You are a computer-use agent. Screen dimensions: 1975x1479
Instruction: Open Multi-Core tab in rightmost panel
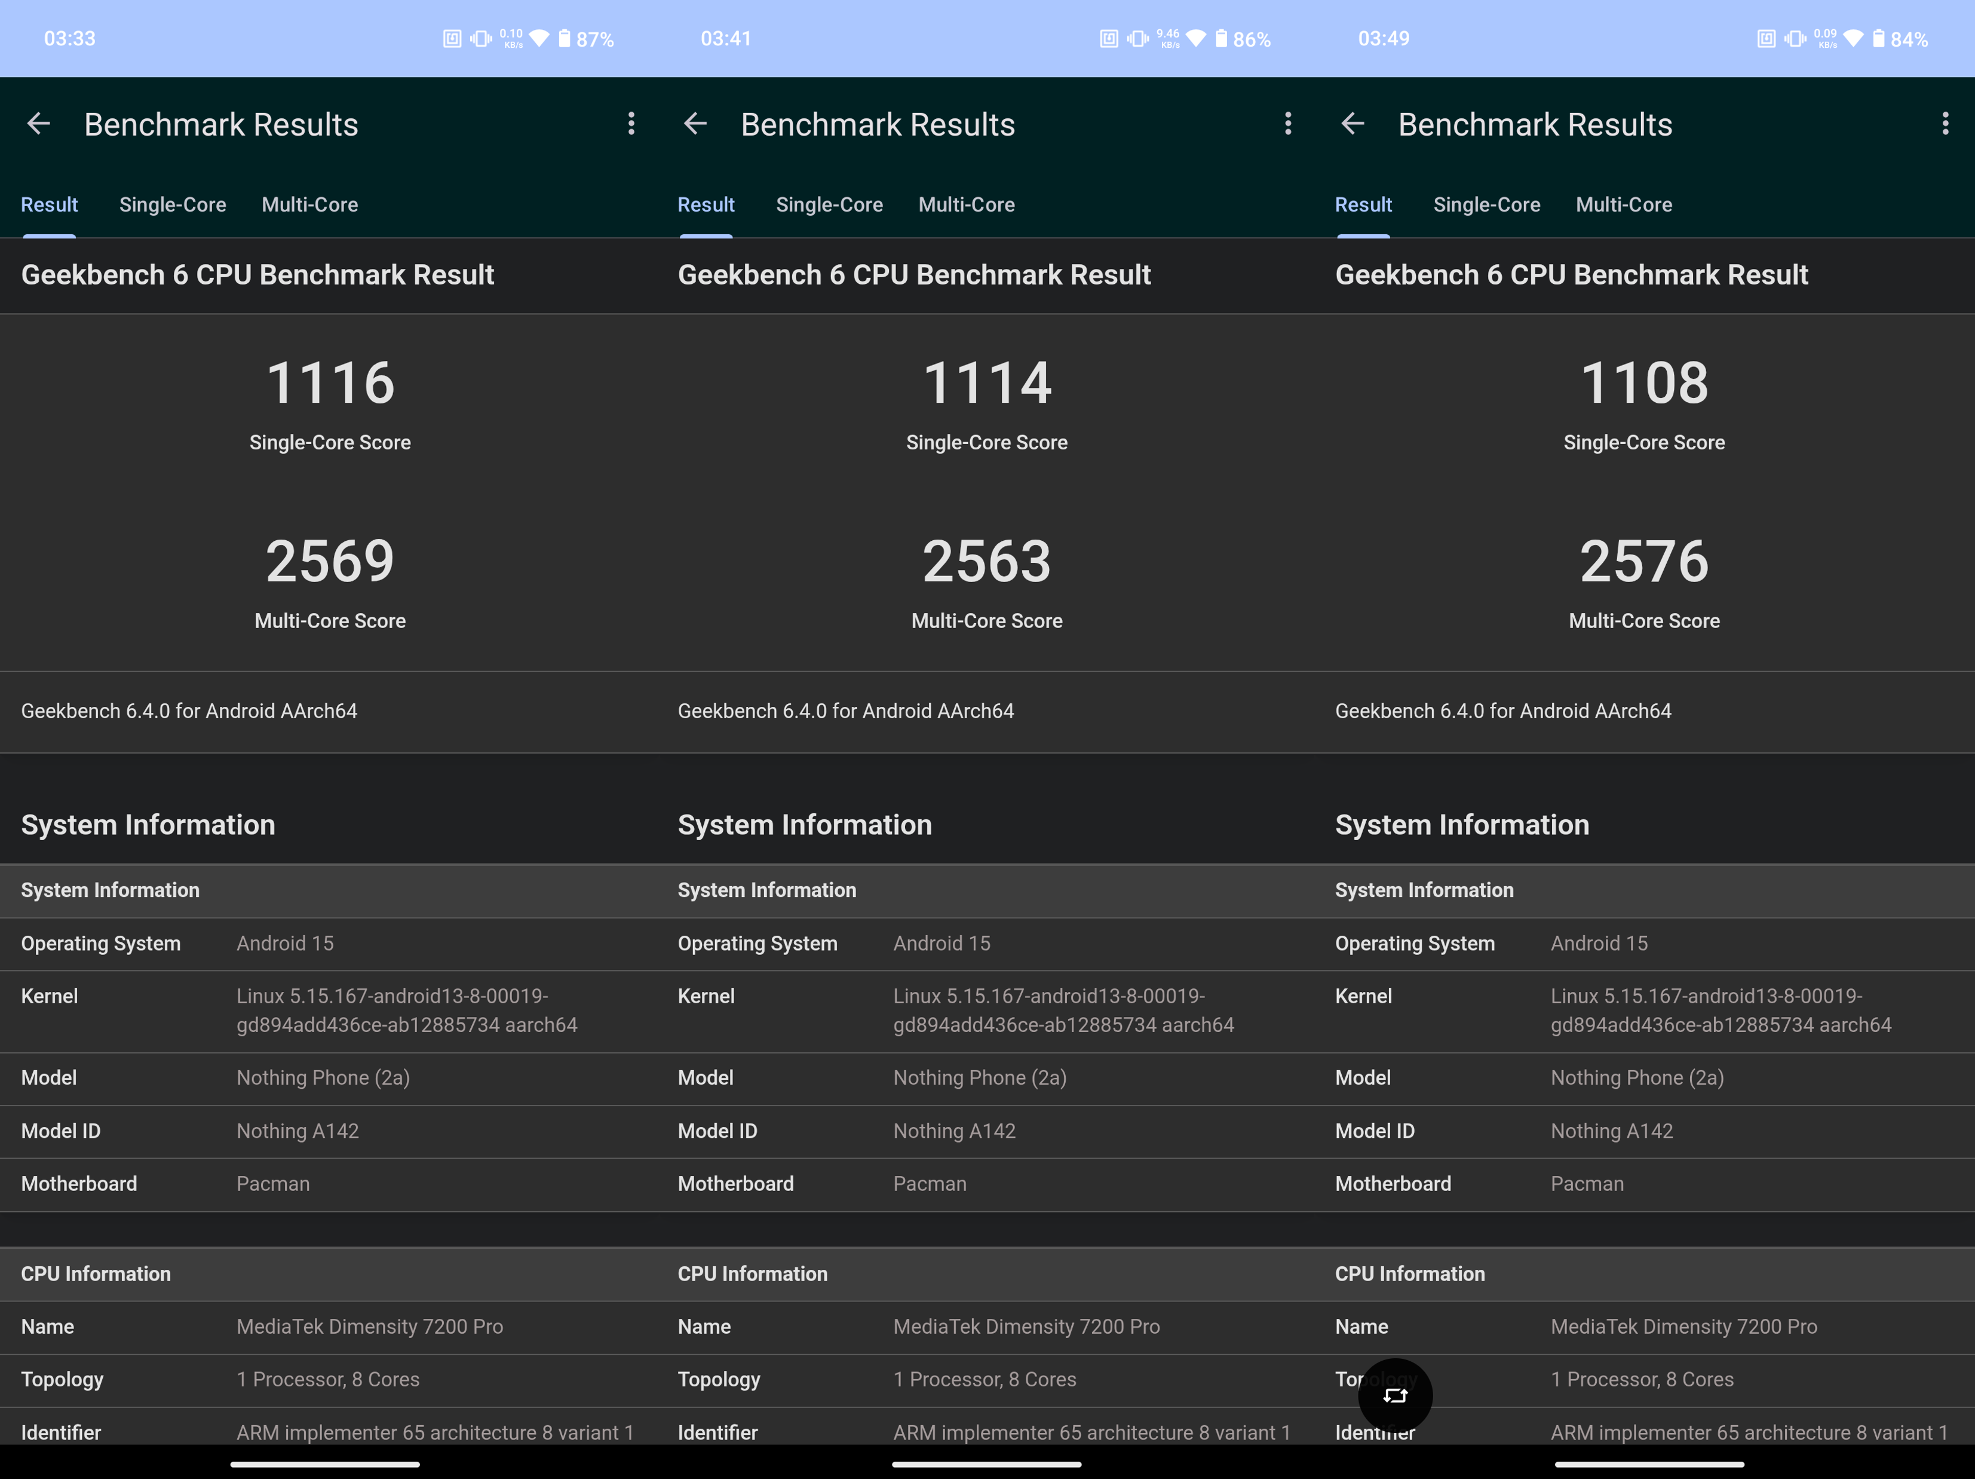[1623, 204]
